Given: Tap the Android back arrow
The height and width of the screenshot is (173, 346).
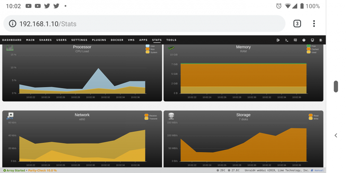Looking at the screenshot, I should click(336, 136).
